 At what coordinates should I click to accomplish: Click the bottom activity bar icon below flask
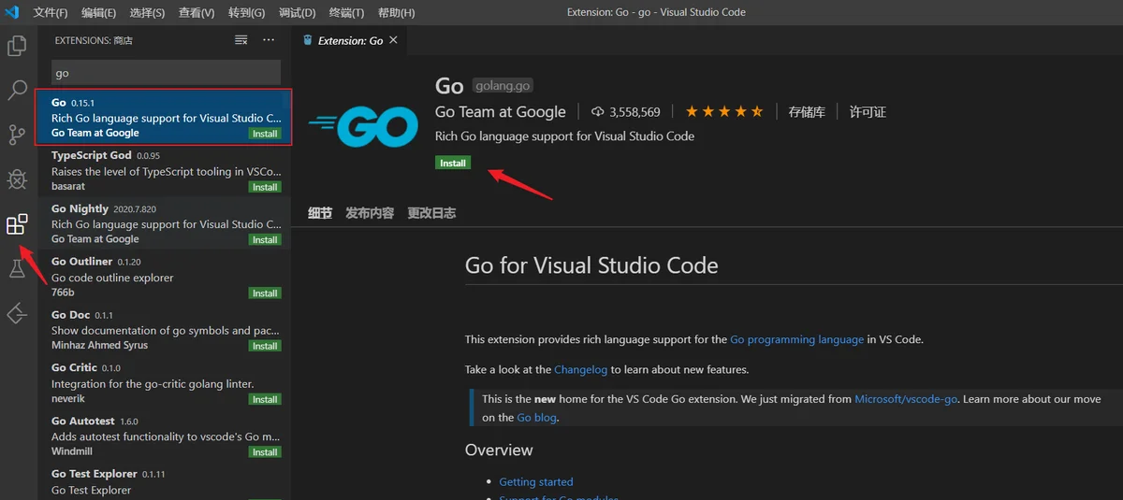(17, 314)
